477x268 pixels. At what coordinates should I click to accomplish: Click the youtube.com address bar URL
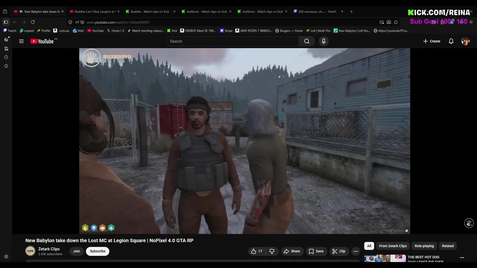click(x=118, y=22)
